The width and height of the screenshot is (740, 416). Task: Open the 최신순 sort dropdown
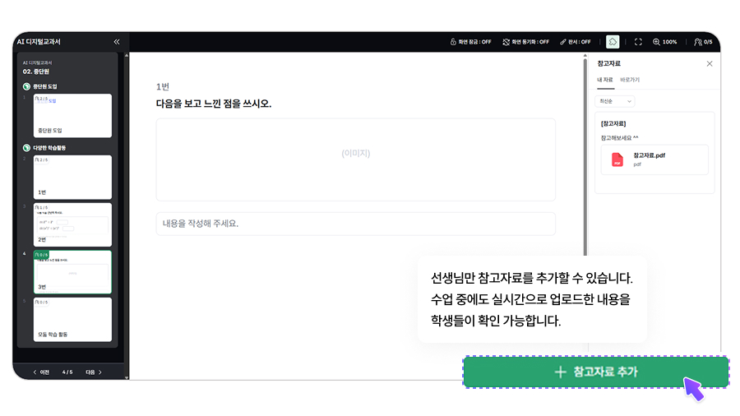pos(615,101)
